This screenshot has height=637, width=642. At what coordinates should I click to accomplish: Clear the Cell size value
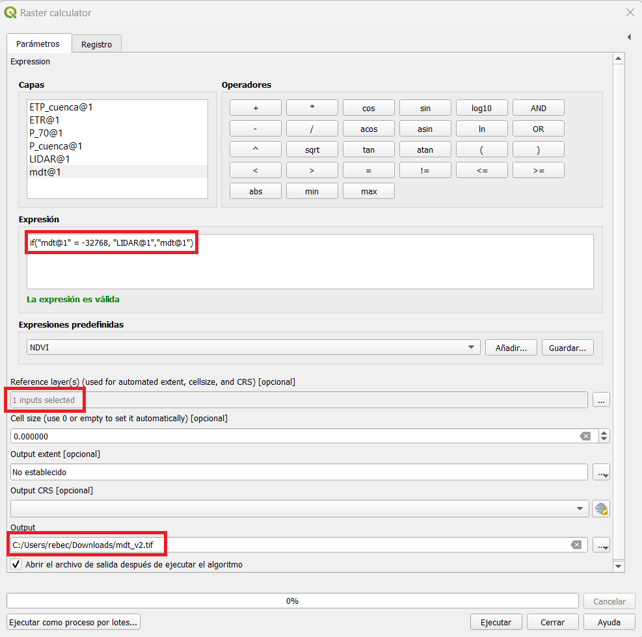tap(585, 436)
